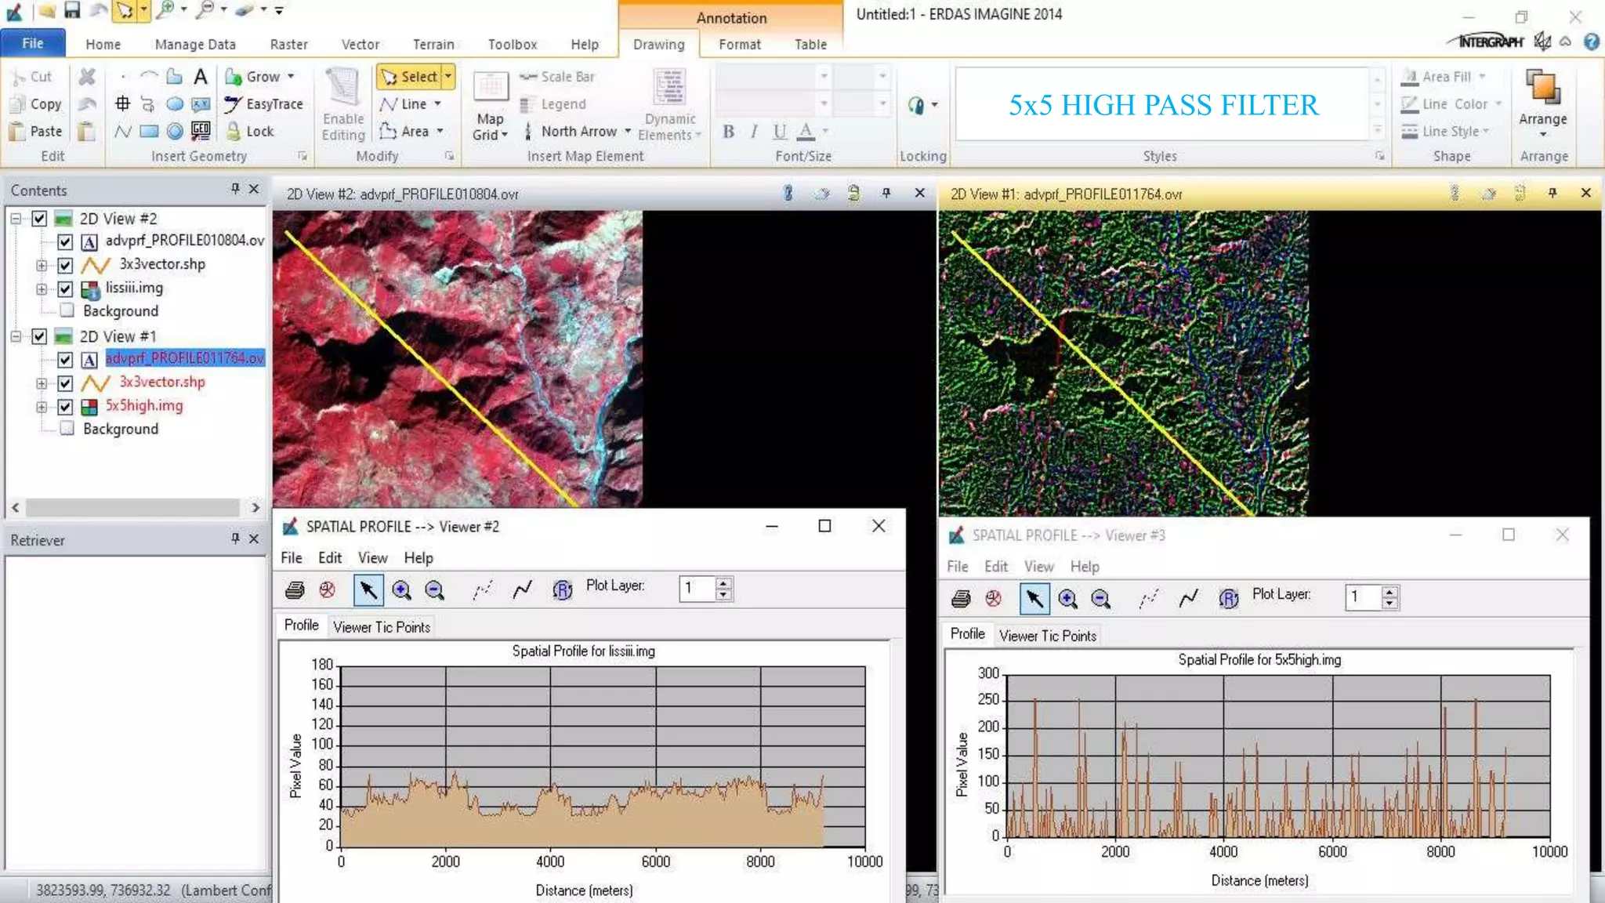This screenshot has height=903, width=1605.
Task: Collapse the 2D View #1 tree node
Action: point(16,336)
